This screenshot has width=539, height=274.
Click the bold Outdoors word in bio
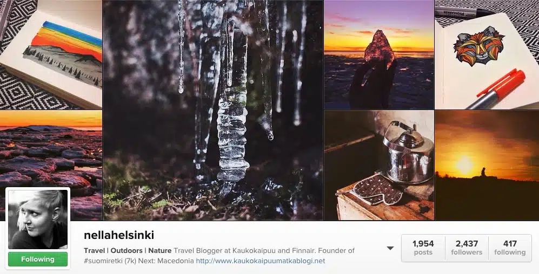click(x=127, y=251)
